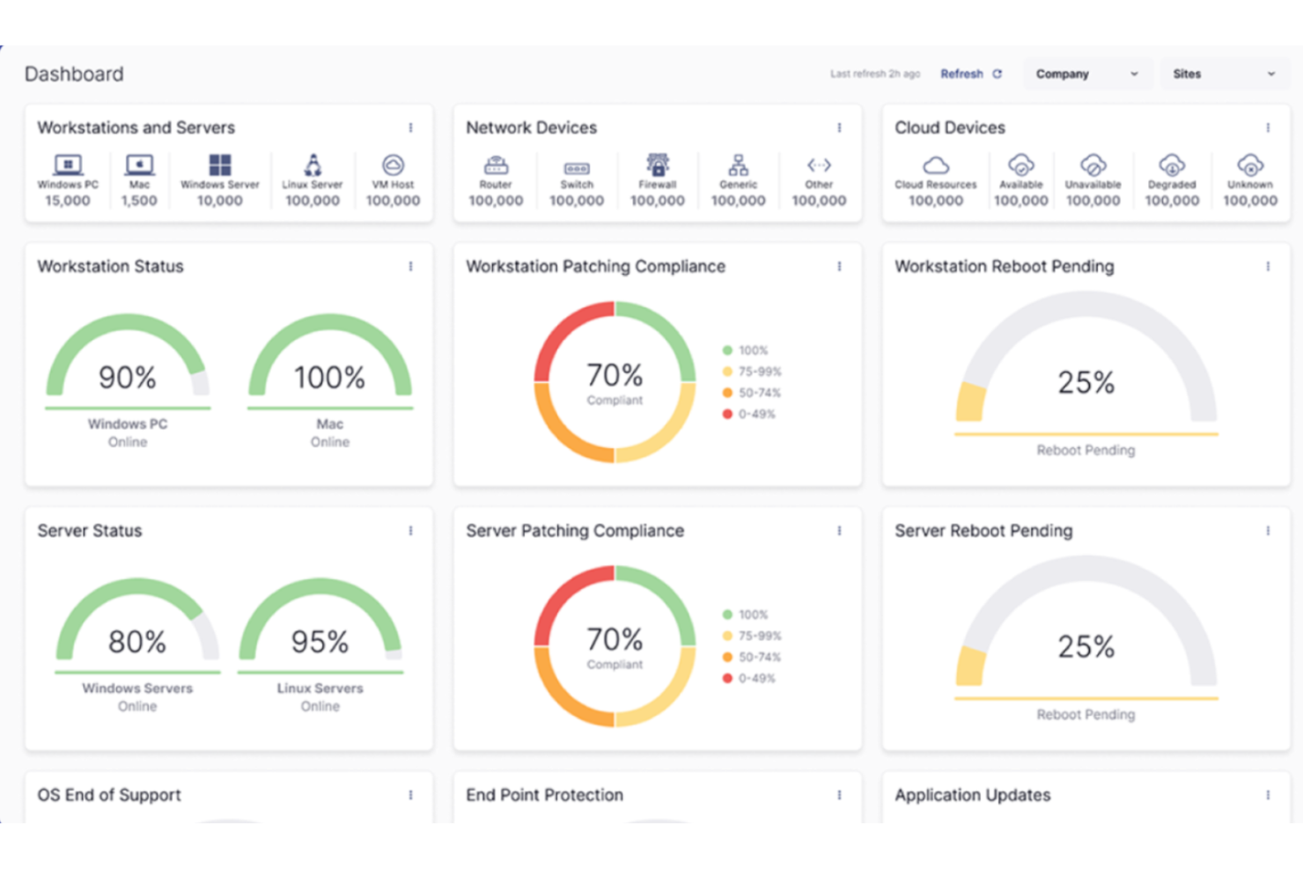The width and height of the screenshot is (1303, 869).
Task: Open the Workstation Status options menu
Action: point(410,266)
